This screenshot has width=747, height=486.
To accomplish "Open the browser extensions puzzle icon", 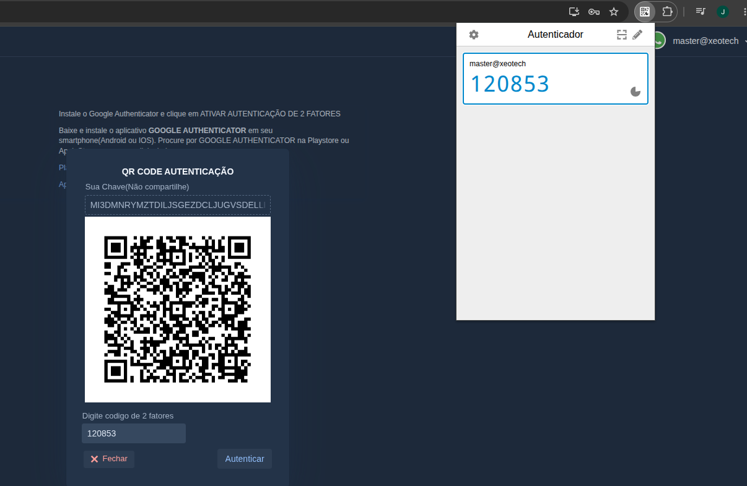I will point(667,11).
